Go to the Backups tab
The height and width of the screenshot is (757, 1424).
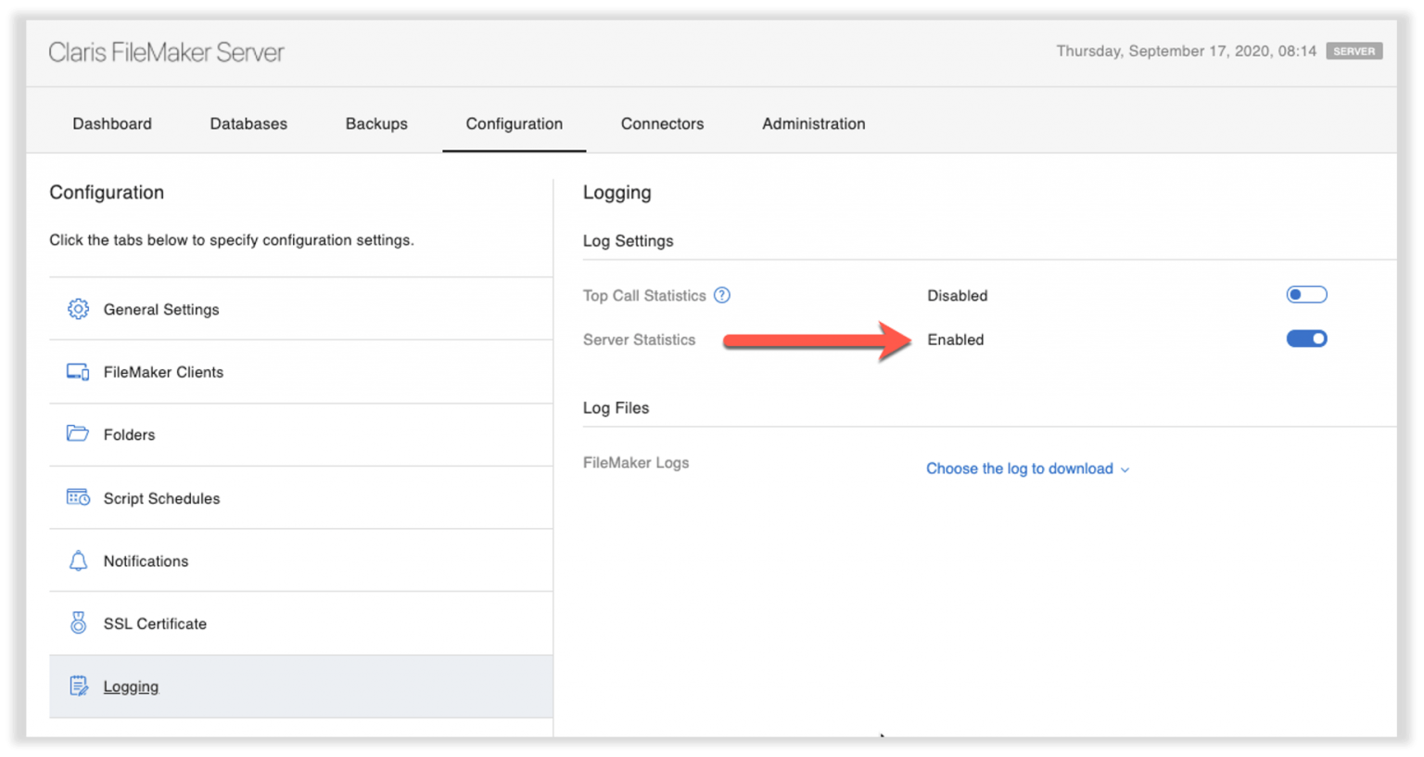coord(376,123)
